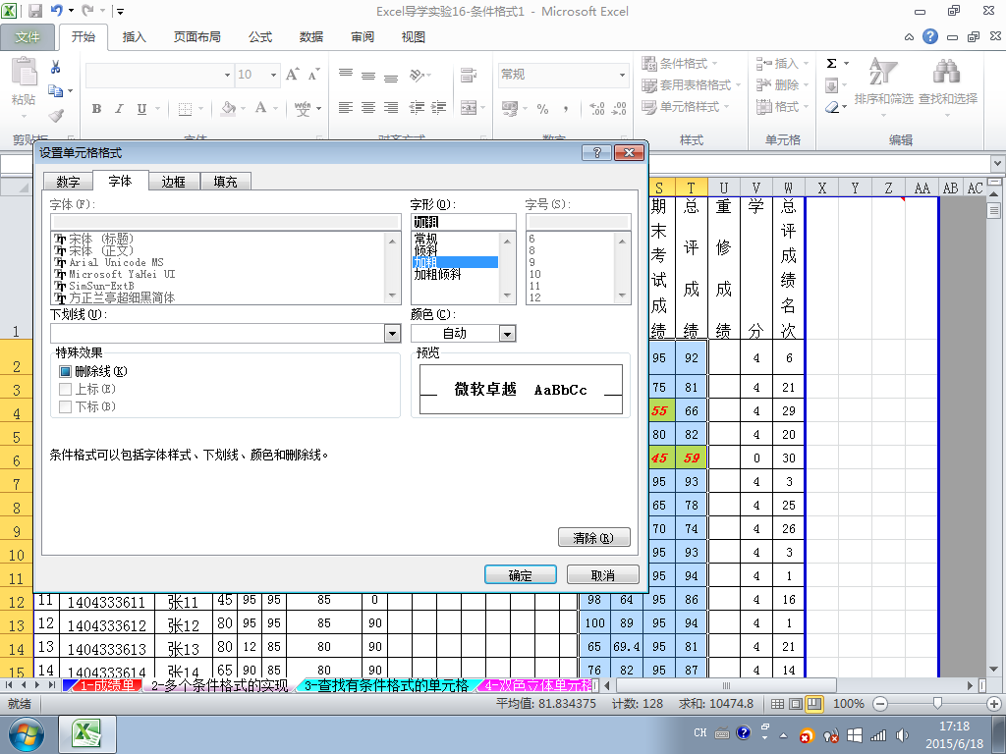Click the Windows Start button

(x=26, y=734)
